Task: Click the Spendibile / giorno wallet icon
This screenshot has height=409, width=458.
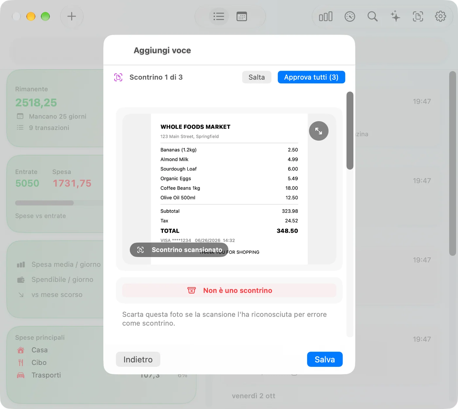Action: click(21, 280)
